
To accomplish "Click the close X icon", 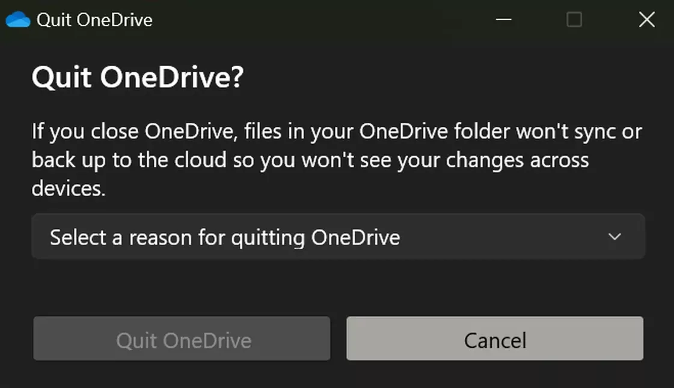I will (x=646, y=19).
